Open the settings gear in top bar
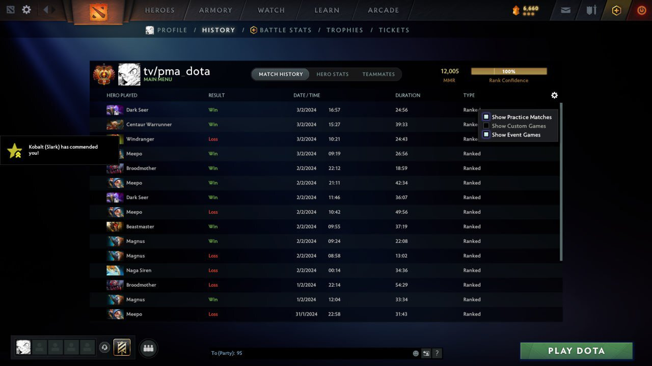The width and height of the screenshot is (652, 366). point(26,10)
